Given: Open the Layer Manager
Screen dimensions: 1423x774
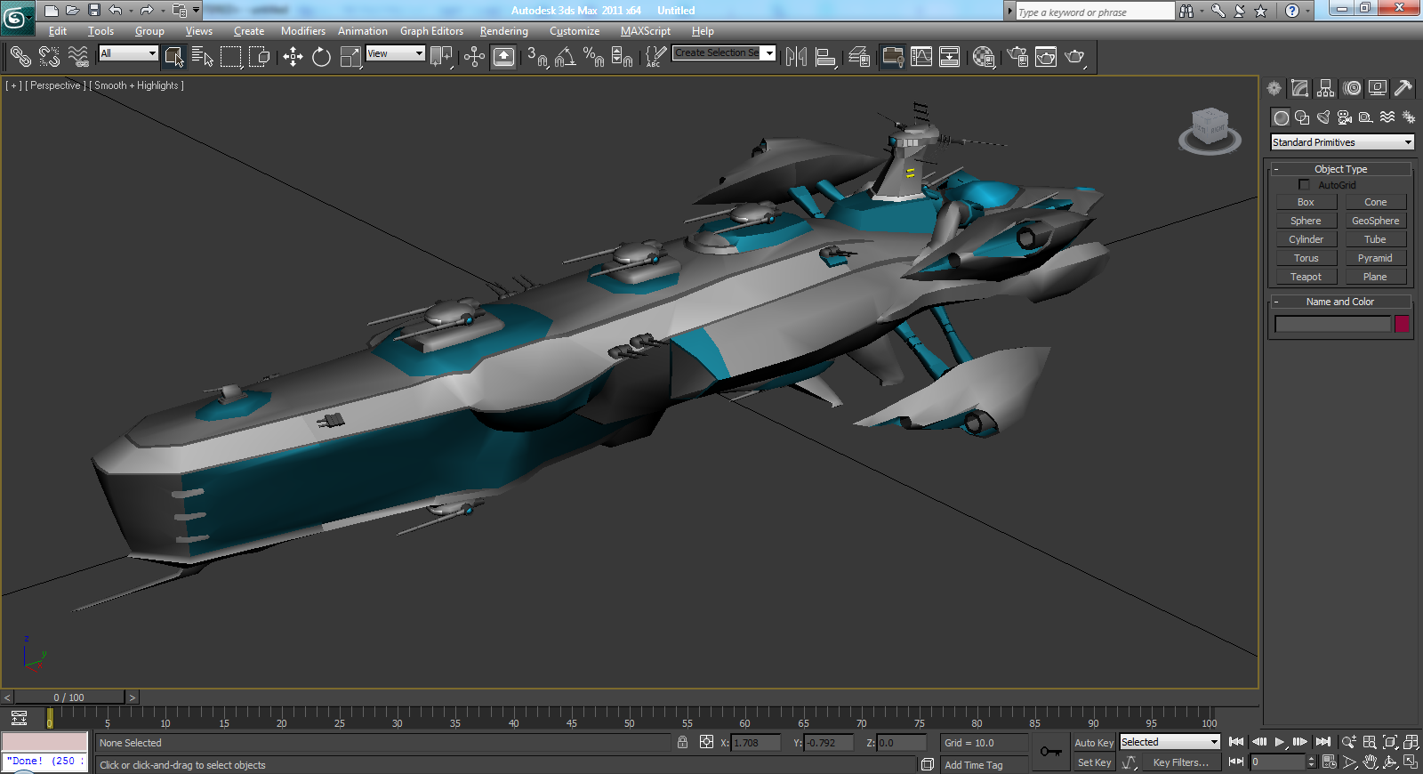Looking at the screenshot, I should pos(858,57).
